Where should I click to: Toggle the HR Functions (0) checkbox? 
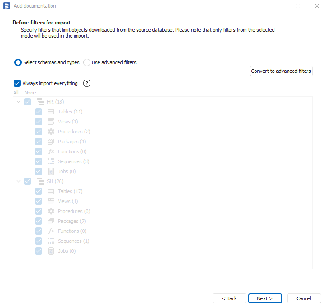(x=38, y=151)
